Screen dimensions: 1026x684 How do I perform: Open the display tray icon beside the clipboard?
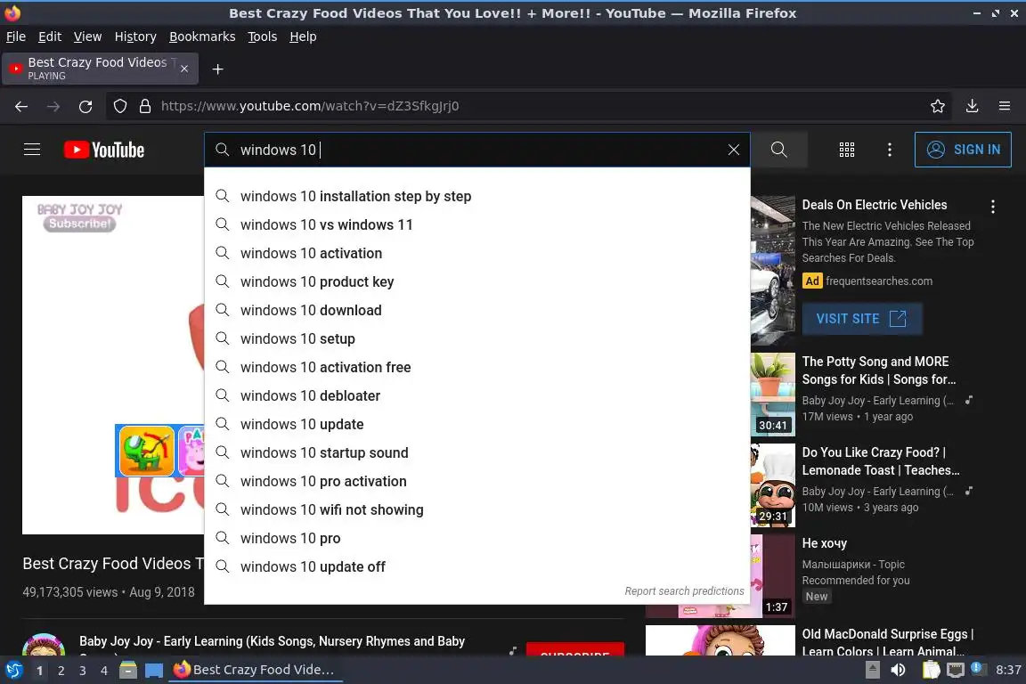(x=956, y=671)
